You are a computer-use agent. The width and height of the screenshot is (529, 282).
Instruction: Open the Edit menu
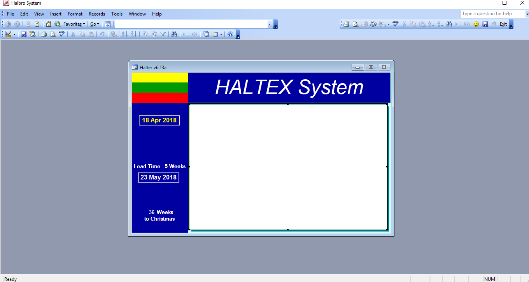tap(24, 14)
